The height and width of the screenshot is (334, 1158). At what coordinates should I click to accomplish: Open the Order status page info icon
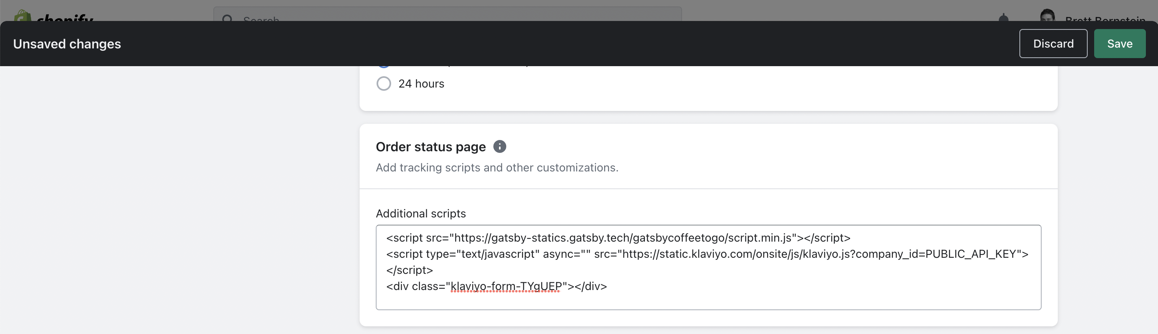point(499,146)
